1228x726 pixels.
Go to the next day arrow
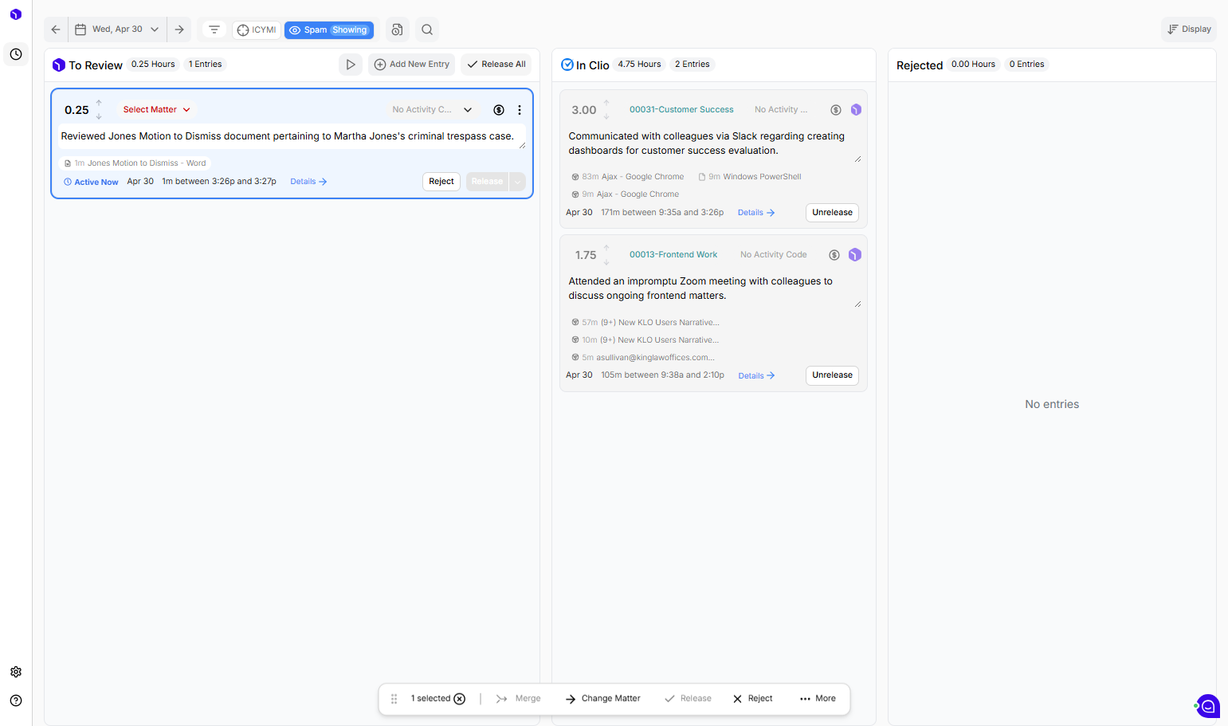(x=179, y=29)
